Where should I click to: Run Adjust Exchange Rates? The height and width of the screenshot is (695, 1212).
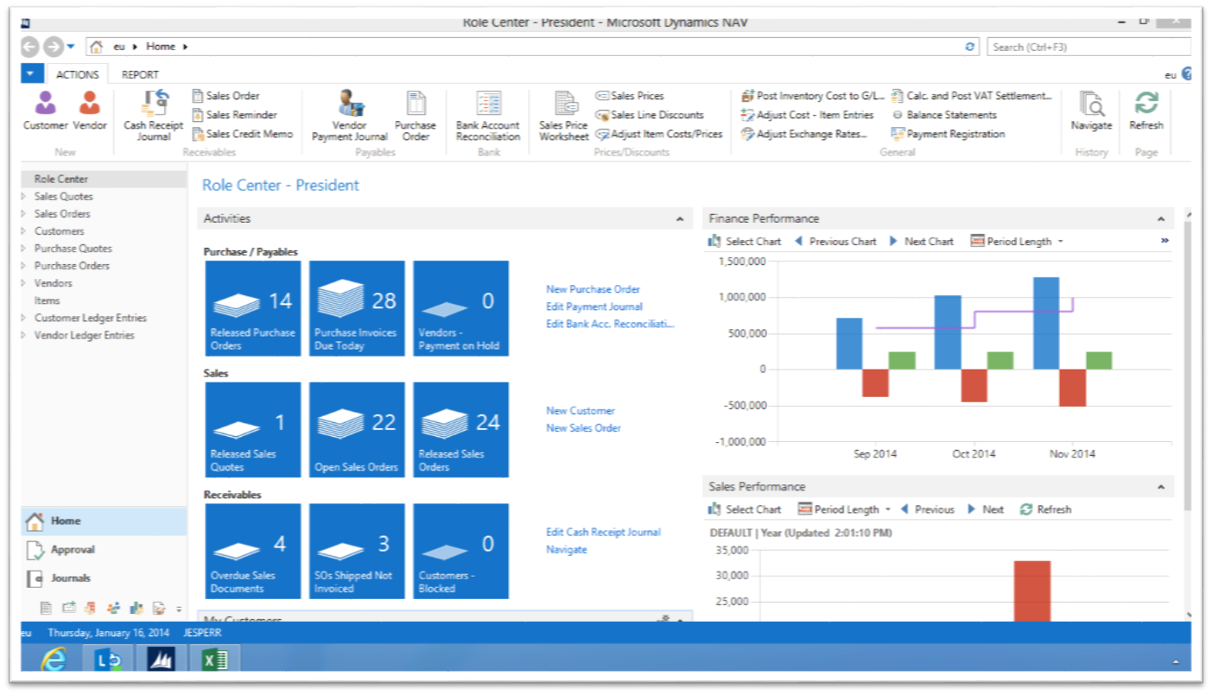point(804,134)
